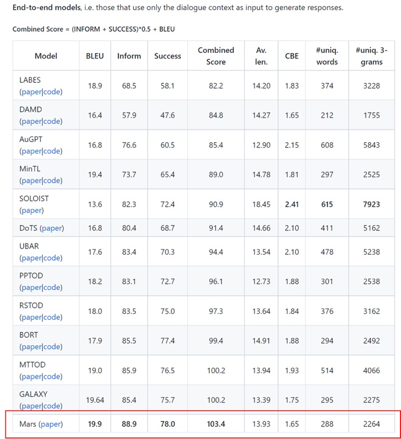Open the MTTOD paper link
This screenshot has height=439, width=401.
(31, 377)
